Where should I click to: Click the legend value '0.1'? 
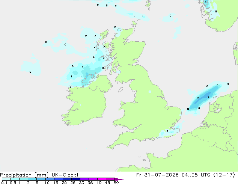[4, 182]
